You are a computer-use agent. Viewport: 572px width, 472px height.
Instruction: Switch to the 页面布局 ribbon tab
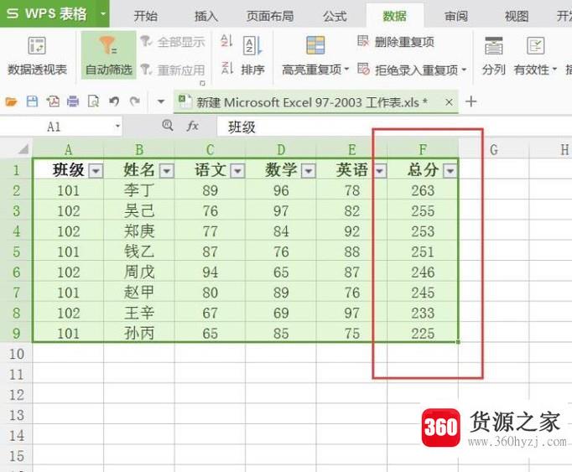270,16
